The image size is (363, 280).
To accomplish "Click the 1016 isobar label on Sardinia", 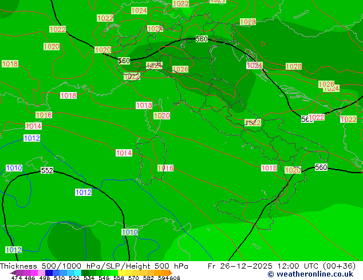I will point(165,168).
